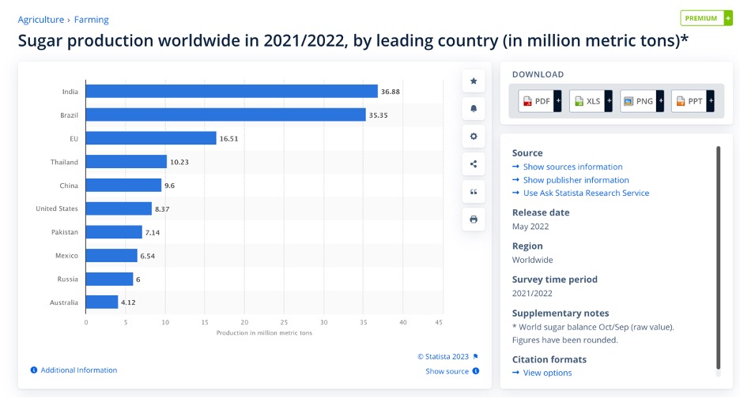
Task: Click the © Statista 2023 text
Action: [444, 356]
